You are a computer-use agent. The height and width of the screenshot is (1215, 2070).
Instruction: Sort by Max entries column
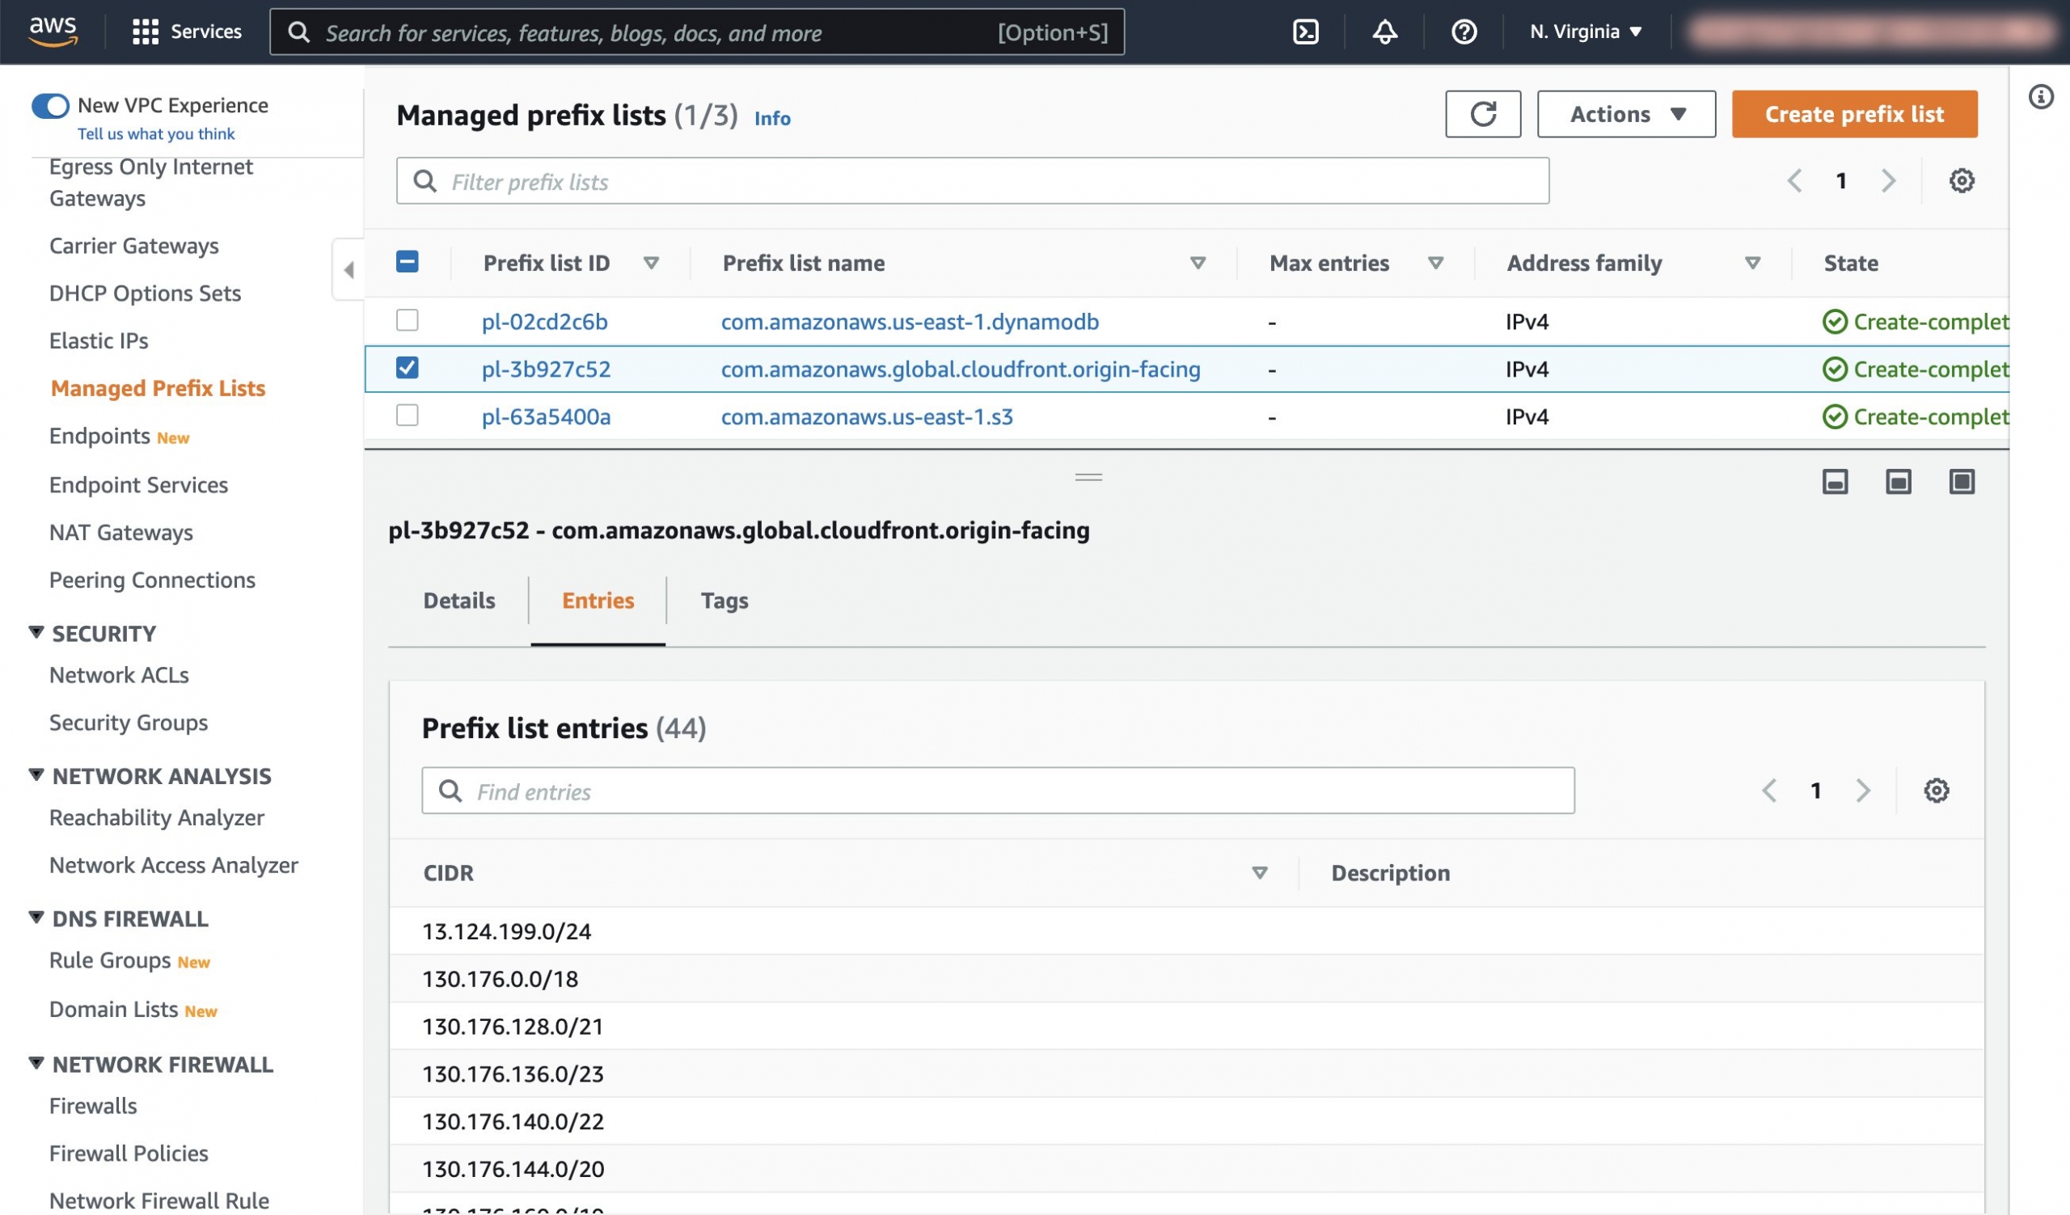[x=1435, y=263]
